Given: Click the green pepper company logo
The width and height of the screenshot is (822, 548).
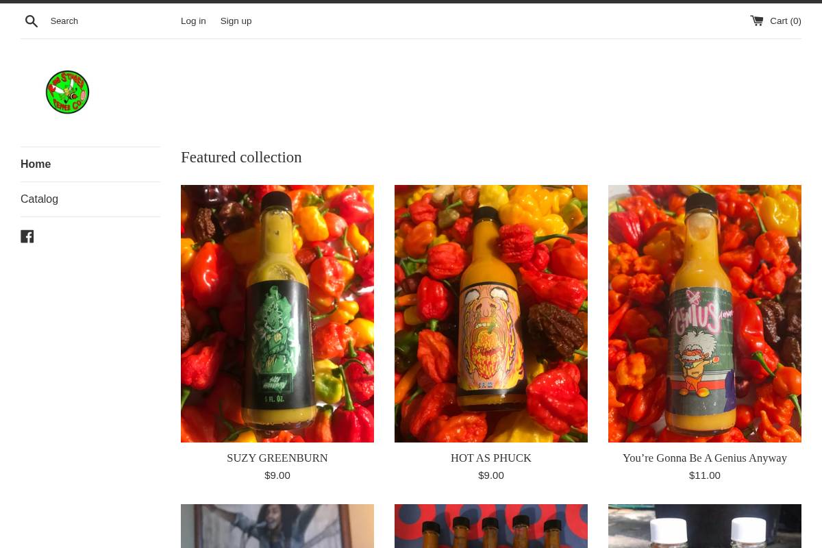Looking at the screenshot, I should 67,92.
